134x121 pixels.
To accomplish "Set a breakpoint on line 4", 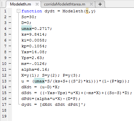I will 10,29.
